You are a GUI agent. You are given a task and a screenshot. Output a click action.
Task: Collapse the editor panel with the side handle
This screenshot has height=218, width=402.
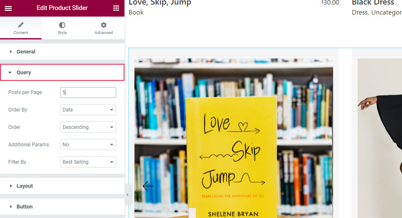click(127, 195)
